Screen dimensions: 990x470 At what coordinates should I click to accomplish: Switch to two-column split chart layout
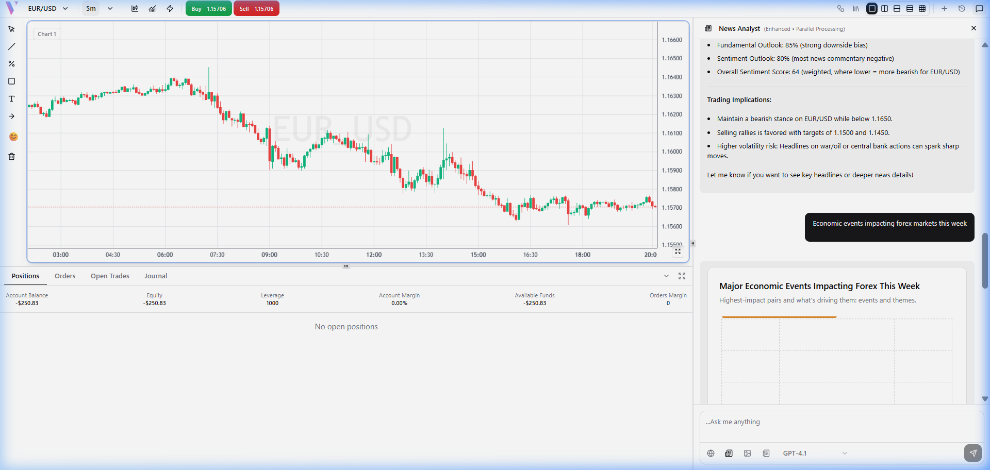(x=885, y=9)
